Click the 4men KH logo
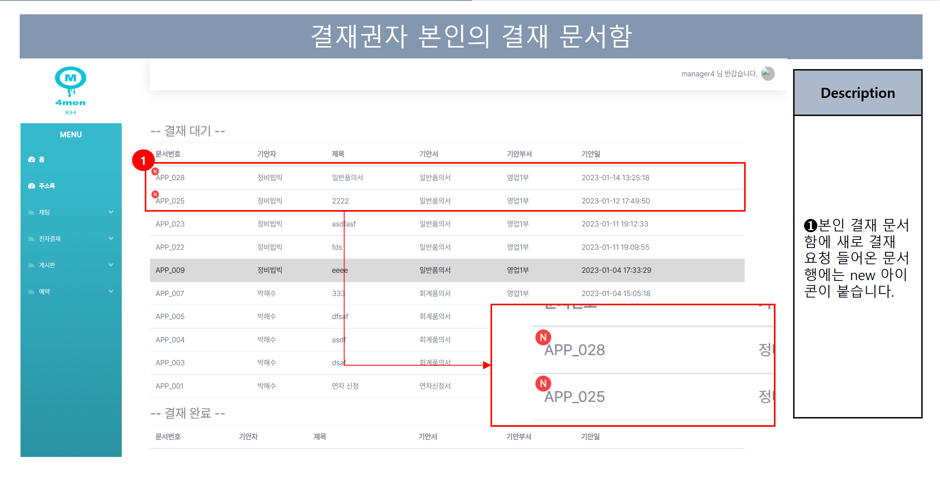Viewport: 940px width, 496px height. point(70,91)
